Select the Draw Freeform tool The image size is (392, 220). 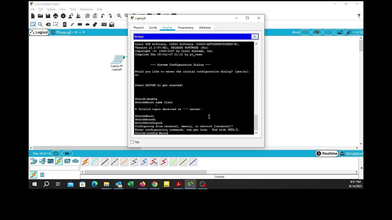pyautogui.click(x=95, y=24)
